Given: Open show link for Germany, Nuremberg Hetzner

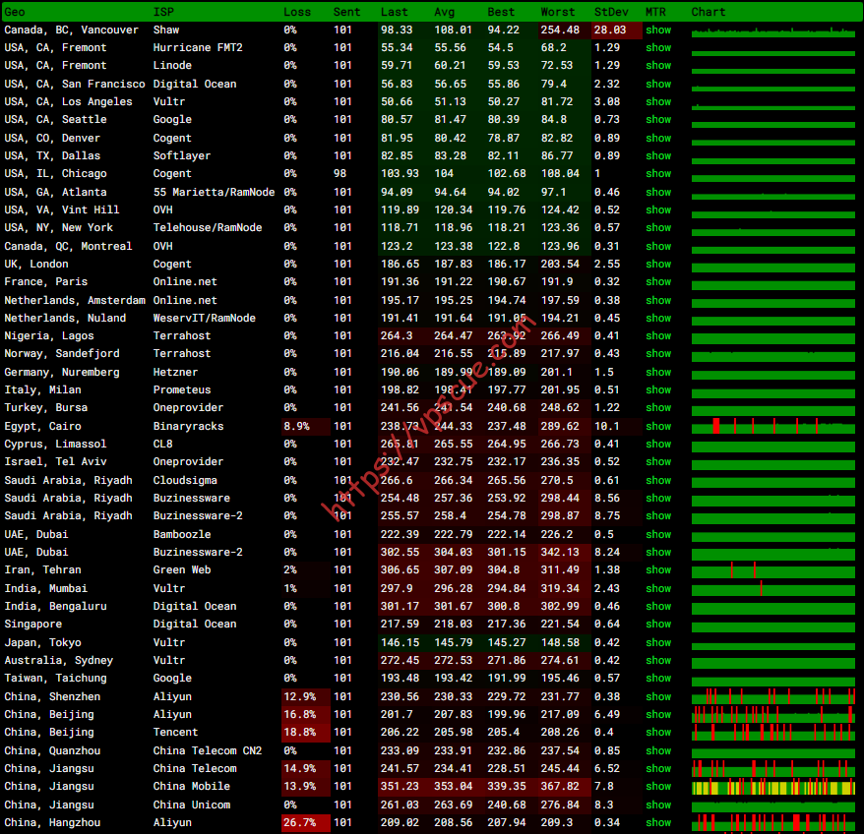Looking at the screenshot, I should pos(658,372).
